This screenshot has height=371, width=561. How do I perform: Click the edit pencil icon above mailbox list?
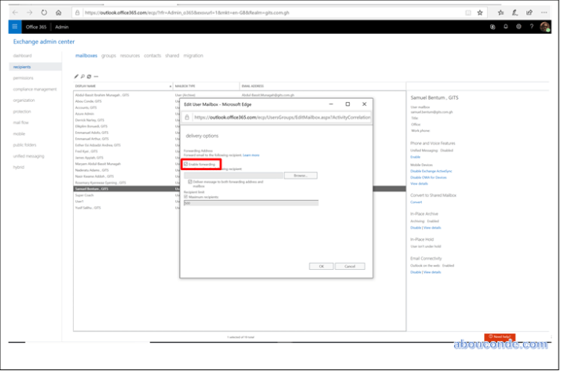pyautogui.click(x=76, y=76)
